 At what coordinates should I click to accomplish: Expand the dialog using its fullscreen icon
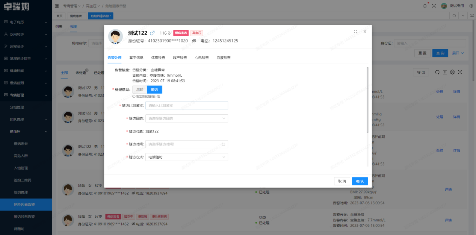[x=355, y=32]
